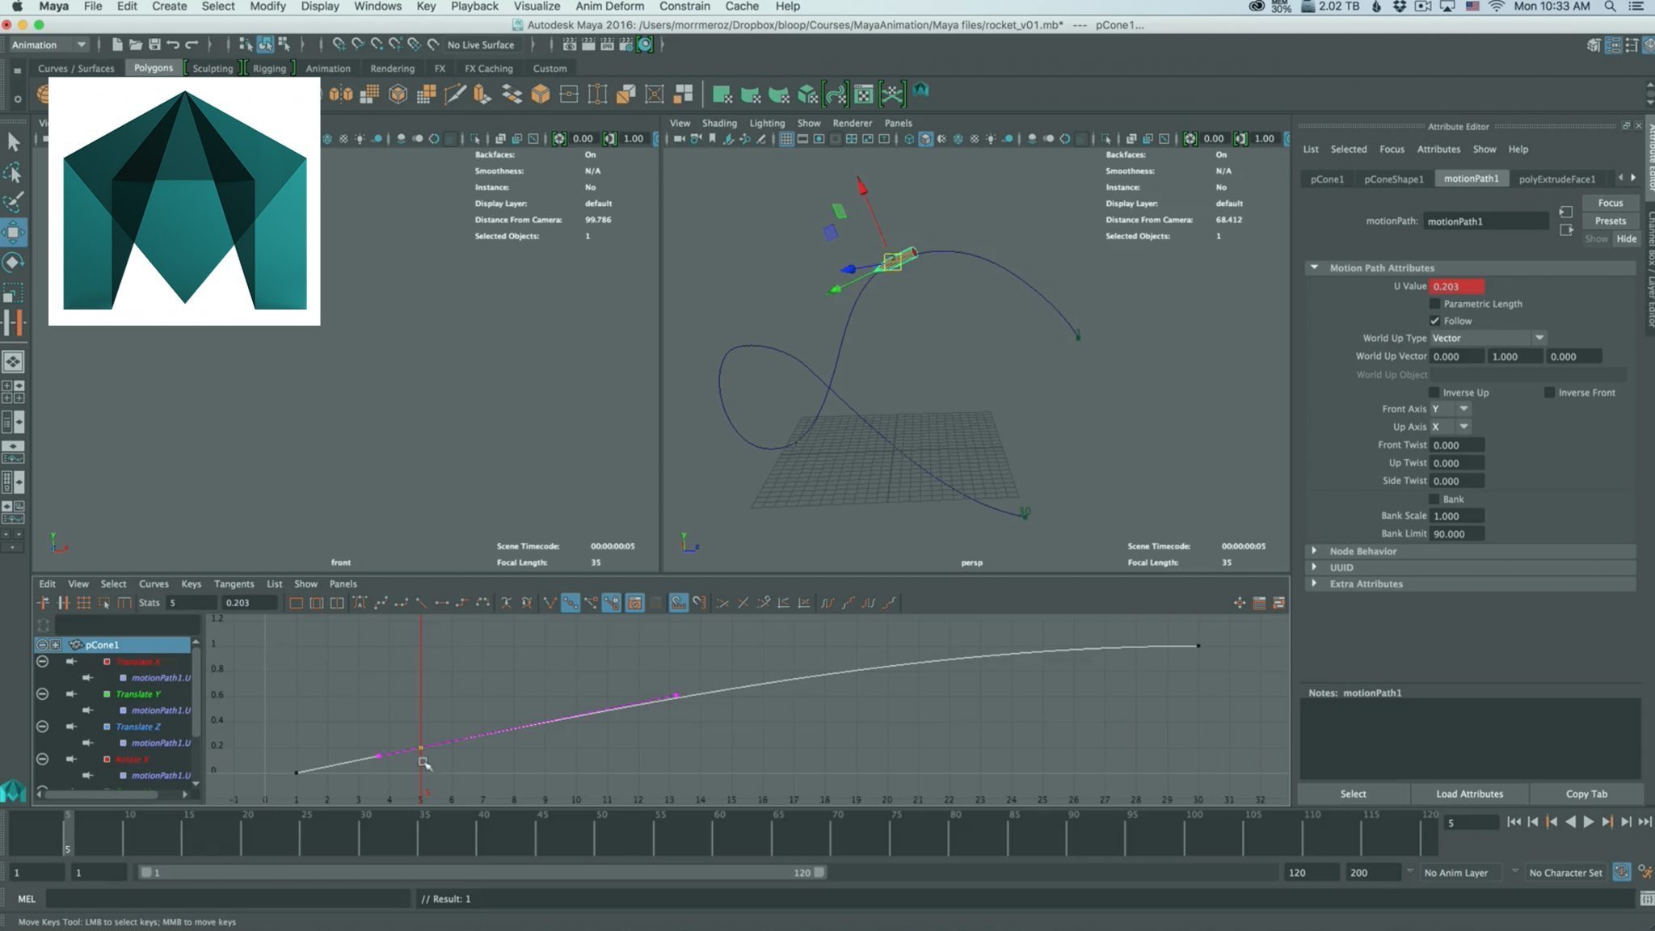This screenshot has height=931, width=1655.
Task: Activate the Select arrow tool
Action: coord(13,140)
